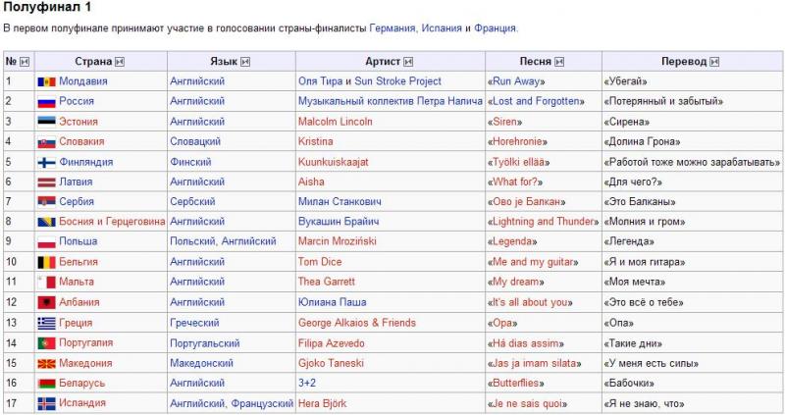Click the Iceland flag icon

tap(46, 403)
